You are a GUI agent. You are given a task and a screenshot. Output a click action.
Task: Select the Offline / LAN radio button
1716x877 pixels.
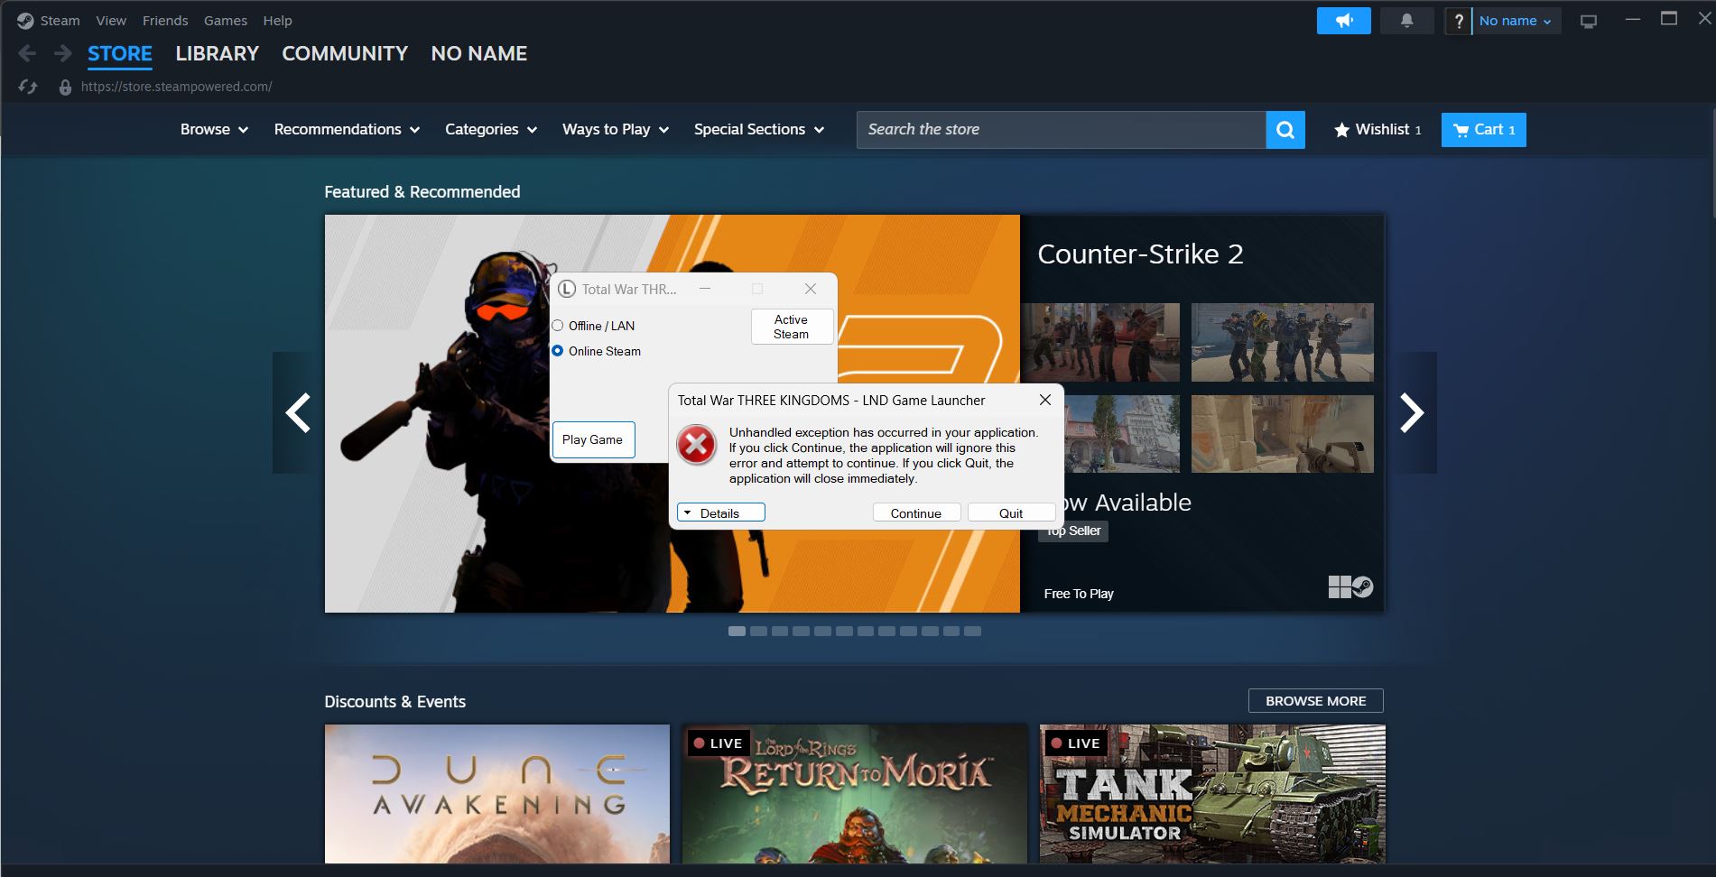[558, 325]
